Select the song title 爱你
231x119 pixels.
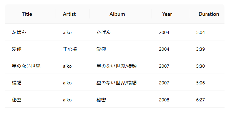(x=16, y=49)
